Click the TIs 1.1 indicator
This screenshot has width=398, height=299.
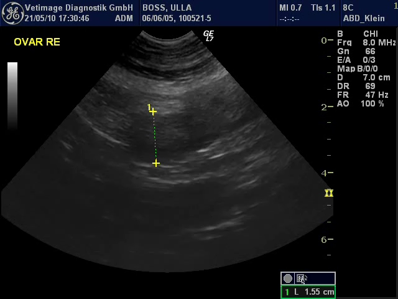[x=323, y=7]
